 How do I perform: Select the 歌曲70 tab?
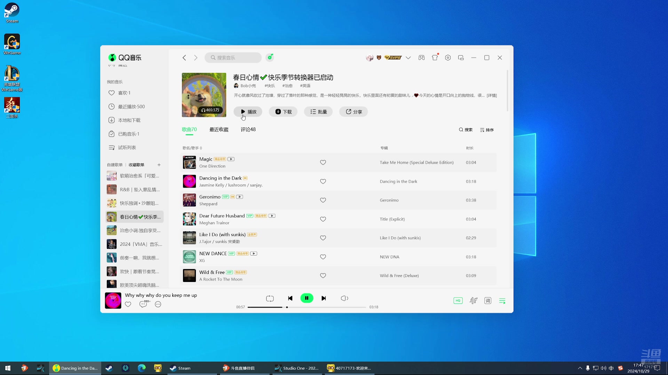tap(189, 130)
